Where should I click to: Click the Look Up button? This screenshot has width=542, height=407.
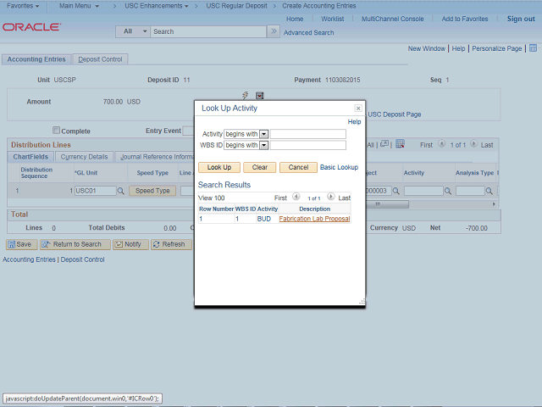click(219, 168)
